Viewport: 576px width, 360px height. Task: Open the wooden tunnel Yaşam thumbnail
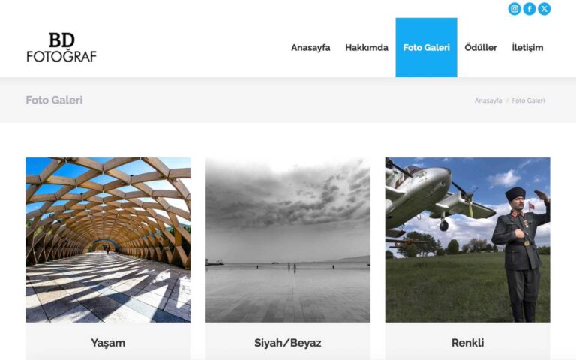click(108, 240)
